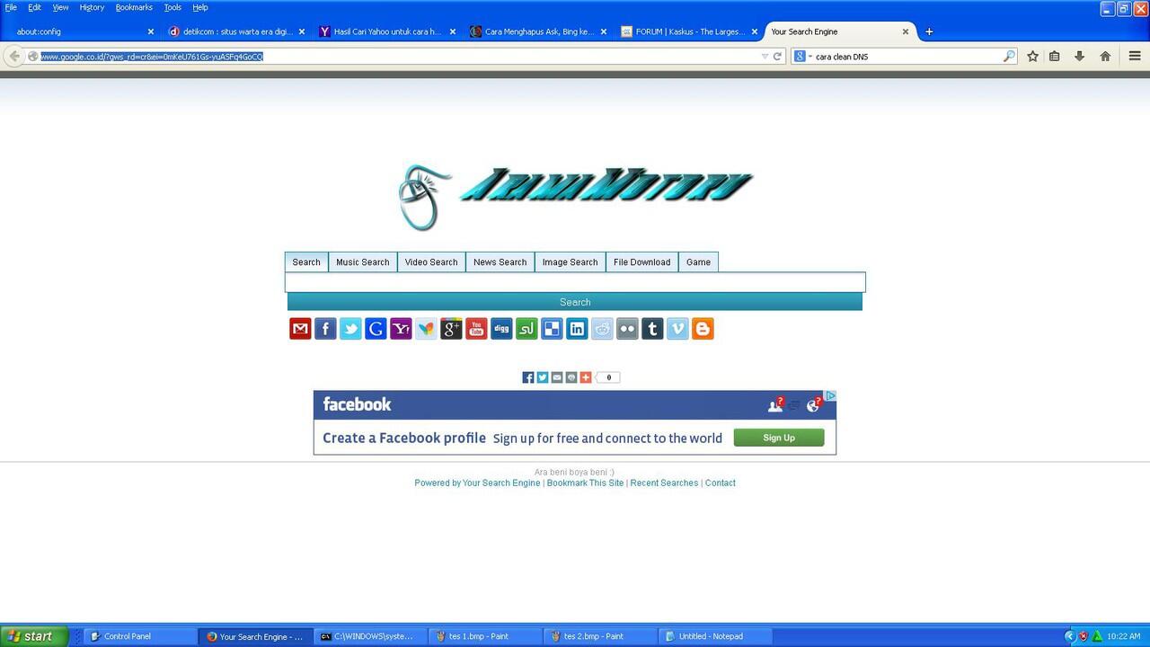Open the Downloads arrow icon

click(1080, 56)
